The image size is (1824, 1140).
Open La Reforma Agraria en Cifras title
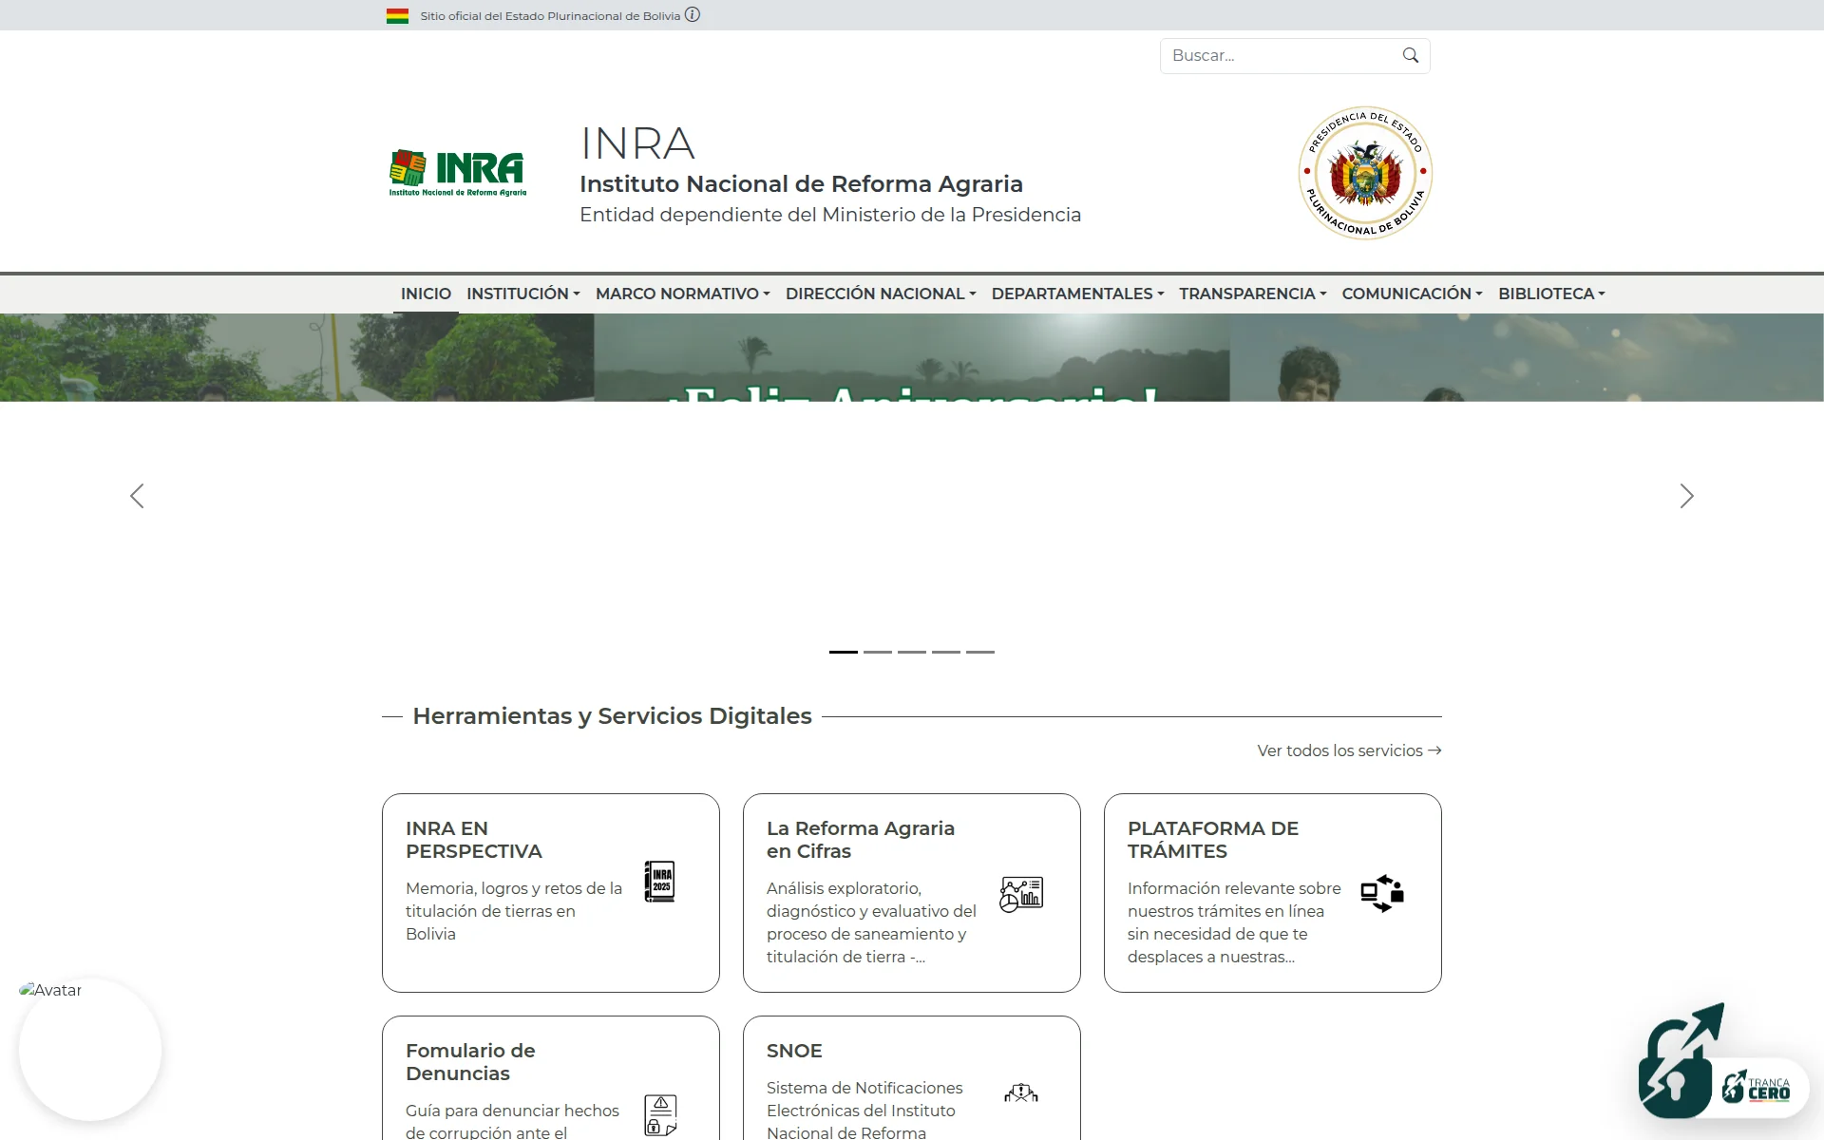coord(860,840)
